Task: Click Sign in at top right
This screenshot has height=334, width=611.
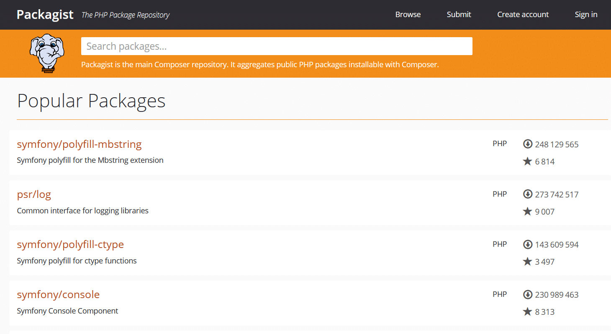Action: coord(586,15)
